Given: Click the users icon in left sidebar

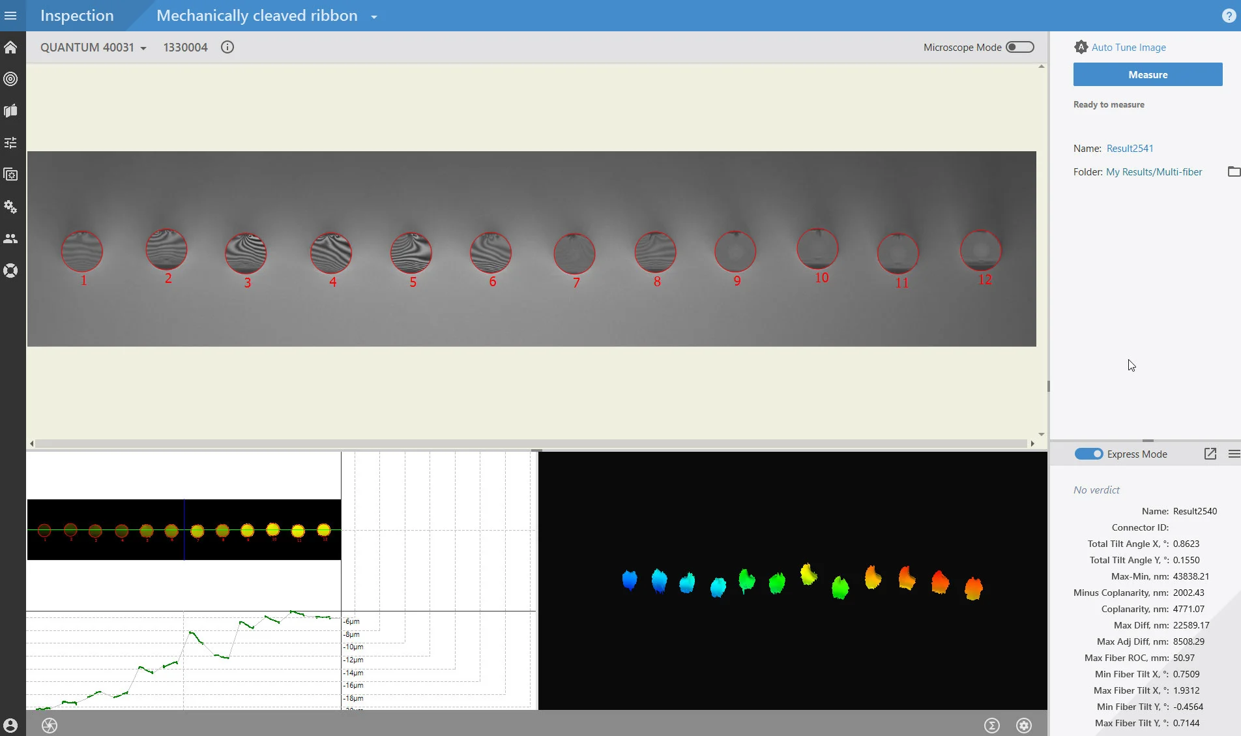Looking at the screenshot, I should pos(10,238).
